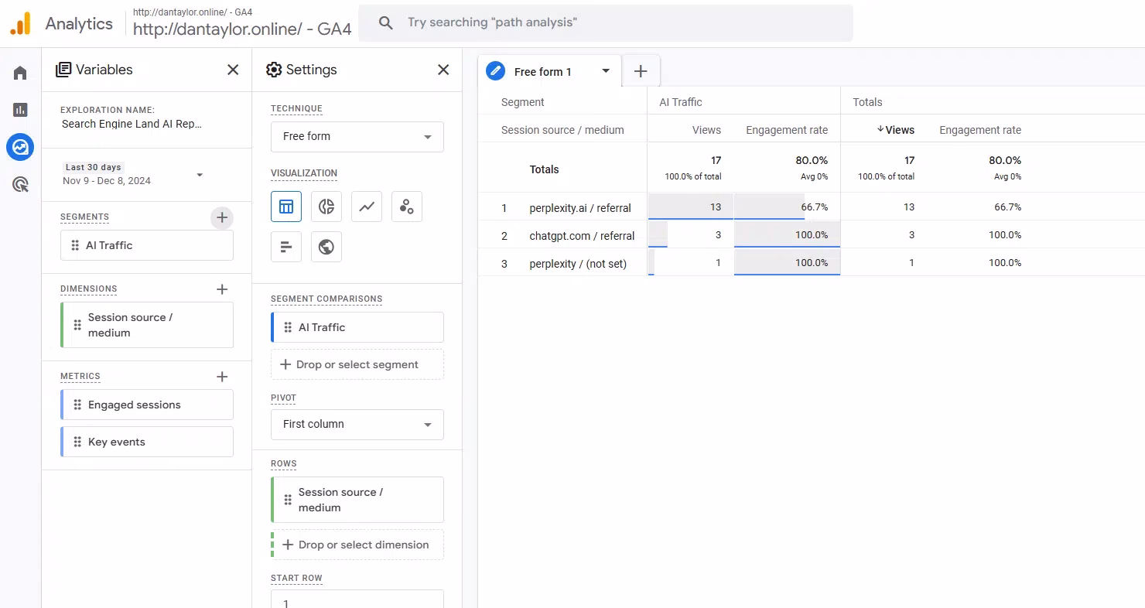Add a new exploration tab

641,71
